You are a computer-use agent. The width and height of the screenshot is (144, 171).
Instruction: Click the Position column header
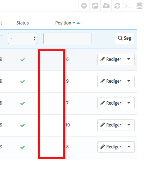(63, 23)
